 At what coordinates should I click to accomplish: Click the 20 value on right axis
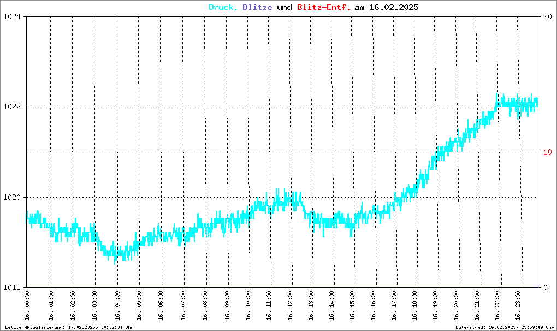[548, 16]
